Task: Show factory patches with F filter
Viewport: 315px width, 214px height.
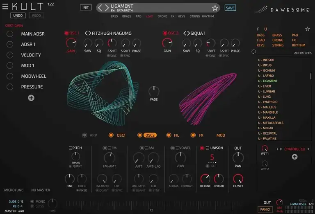Action: pos(258,29)
